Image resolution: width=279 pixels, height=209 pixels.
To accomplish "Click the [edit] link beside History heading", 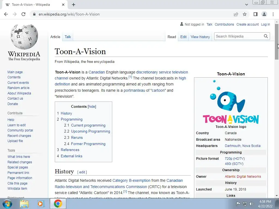I will pos(82,172).
